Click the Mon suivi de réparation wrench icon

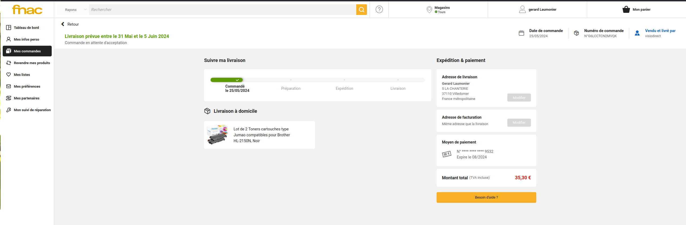9,110
